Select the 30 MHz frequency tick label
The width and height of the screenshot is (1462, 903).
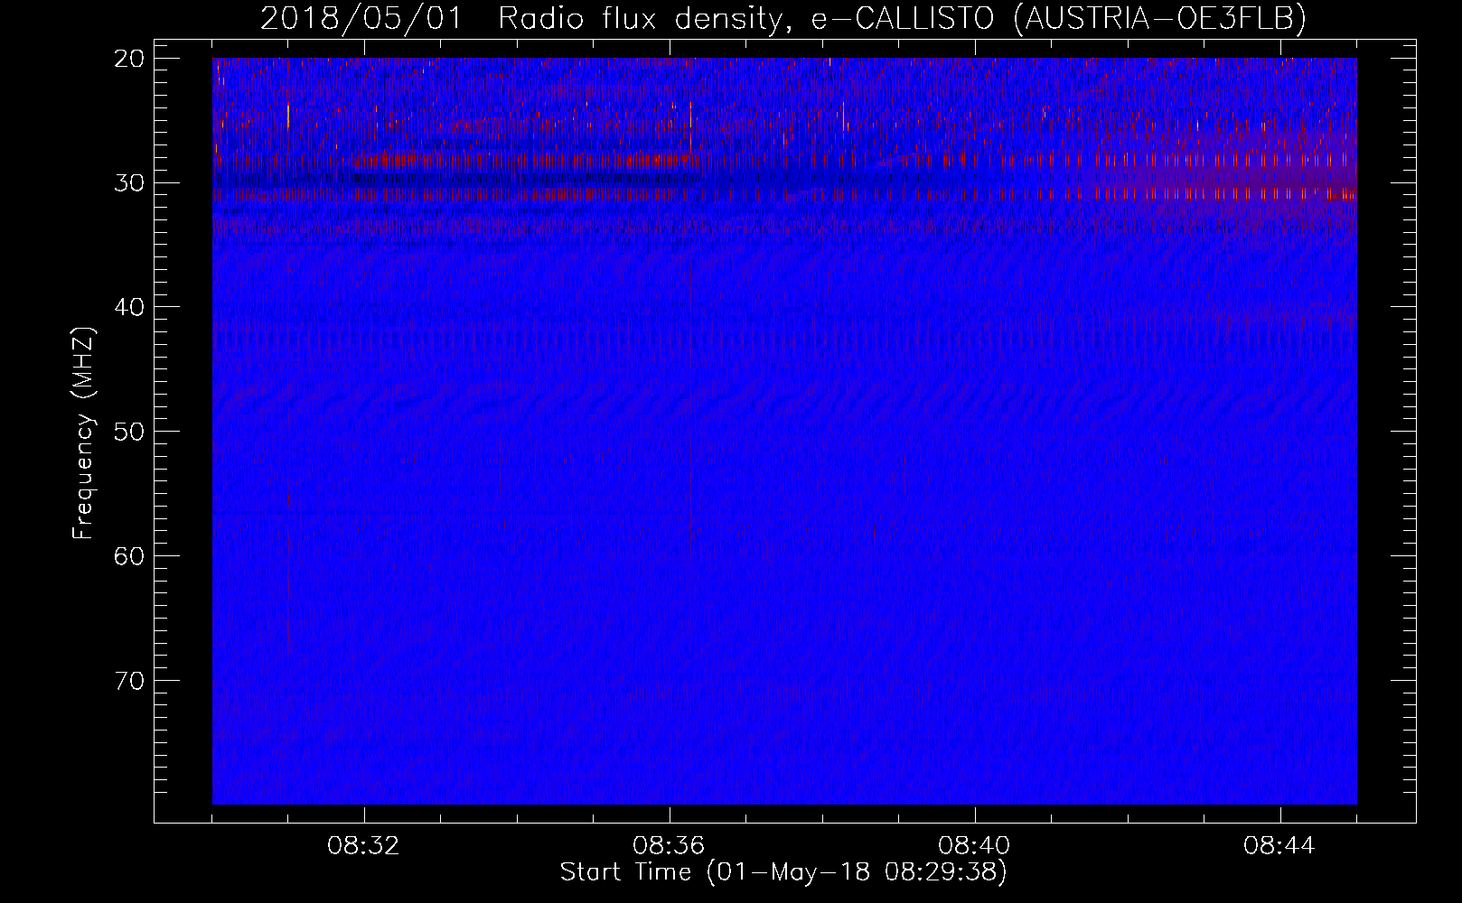[130, 183]
